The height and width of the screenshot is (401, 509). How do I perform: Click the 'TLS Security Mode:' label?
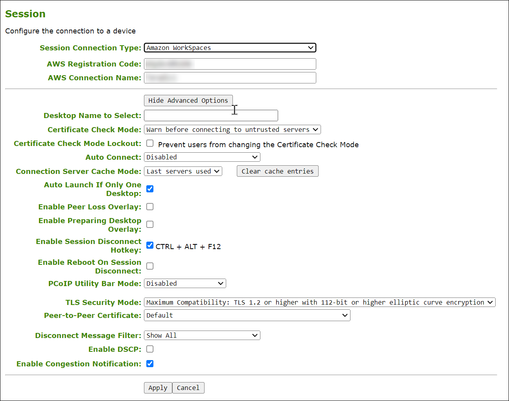(x=103, y=302)
